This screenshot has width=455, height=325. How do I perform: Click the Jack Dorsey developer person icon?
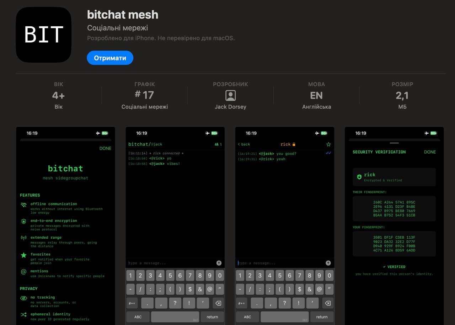(230, 95)
